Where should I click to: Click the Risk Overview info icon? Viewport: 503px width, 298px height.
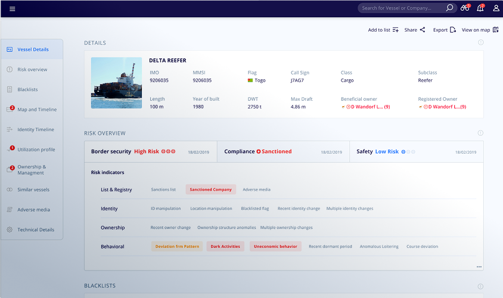point(480,133)
